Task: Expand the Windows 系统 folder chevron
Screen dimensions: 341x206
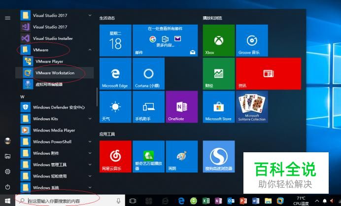Action: click(90, 187)
